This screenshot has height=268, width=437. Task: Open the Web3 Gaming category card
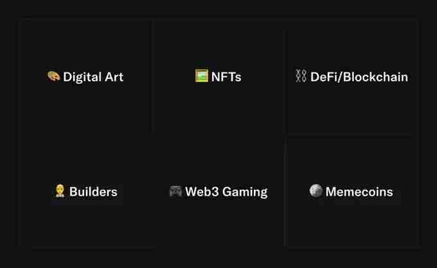coord(219,218)
